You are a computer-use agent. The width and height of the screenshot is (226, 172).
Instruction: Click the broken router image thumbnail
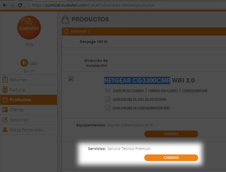pos(71,78)
